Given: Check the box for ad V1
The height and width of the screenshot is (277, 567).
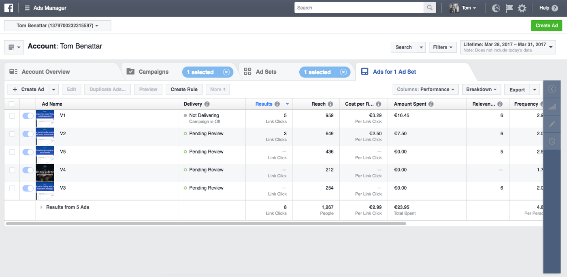Looking at the screenshot, I should [x=12, y=116].
